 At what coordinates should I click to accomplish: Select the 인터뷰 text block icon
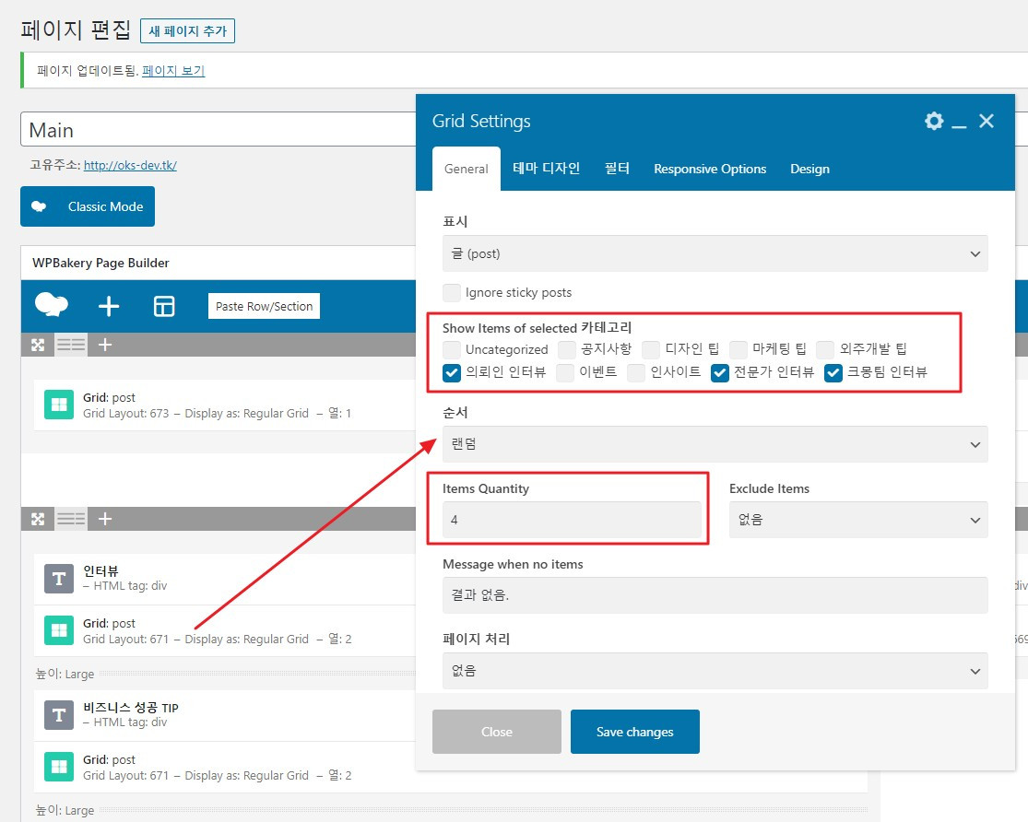coord(59,579)
